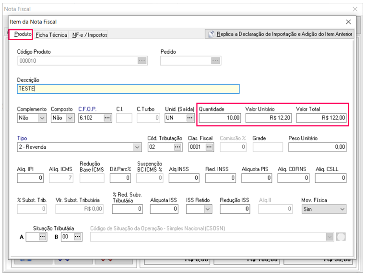The image size is (366, 275).
Task: Expand the Complemento dropdown
Action: pyautogui.click(x=42, y=118)
